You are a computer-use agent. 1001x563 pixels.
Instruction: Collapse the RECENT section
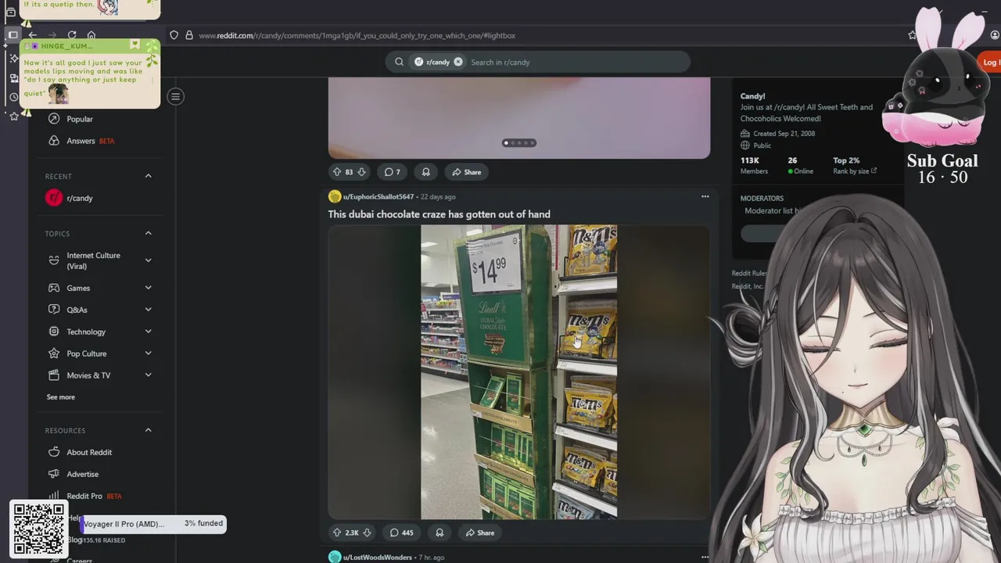click(x=148, y=176)
